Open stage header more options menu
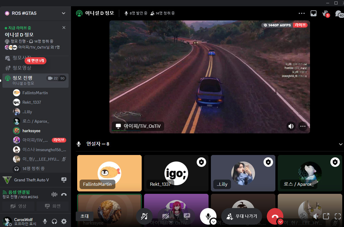This screenshot has width=344, height=227. pyautogui.click(x=302, y=13)
